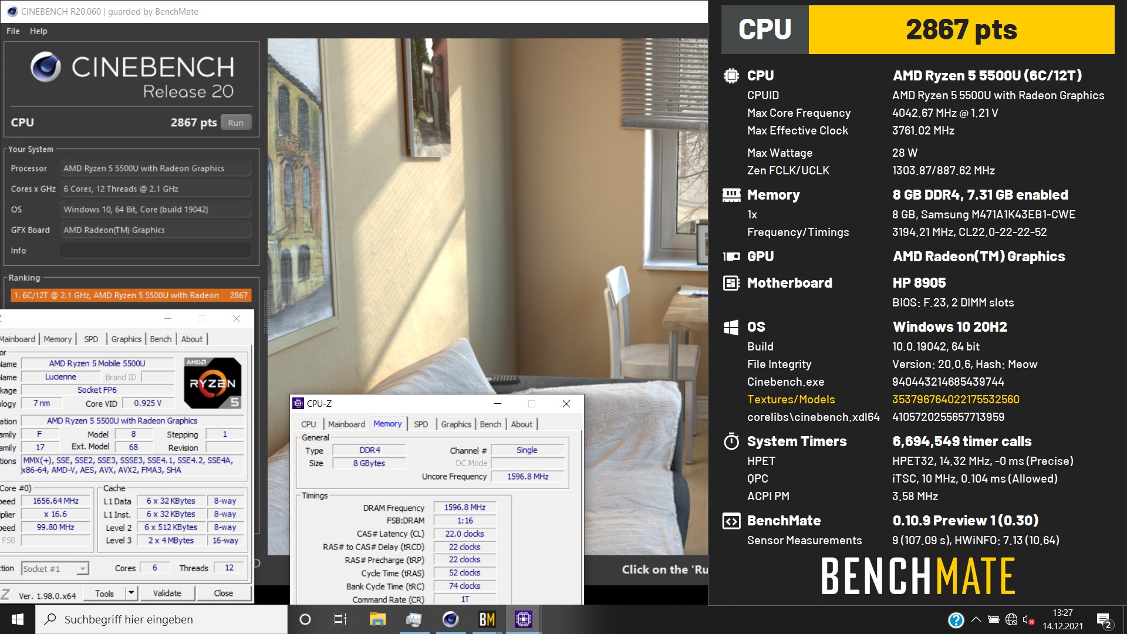Switch to About tab in left CPU-Z window
This screenshot has height=634, width=1127.
click(192, 339)
